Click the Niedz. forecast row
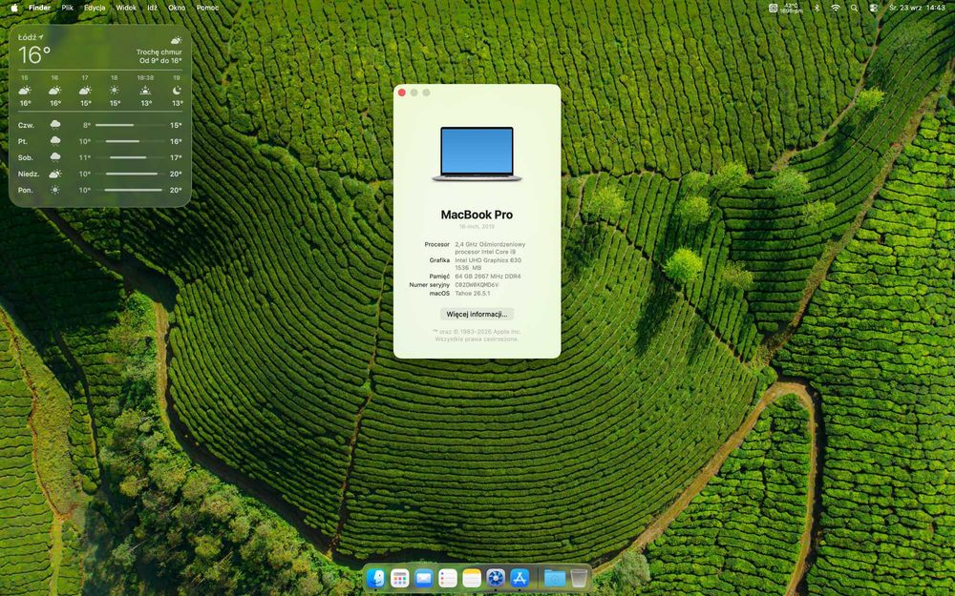 100,174
